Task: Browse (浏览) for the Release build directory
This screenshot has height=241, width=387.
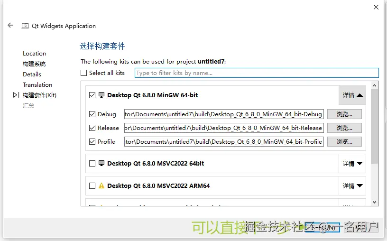Action: (344, 128)
